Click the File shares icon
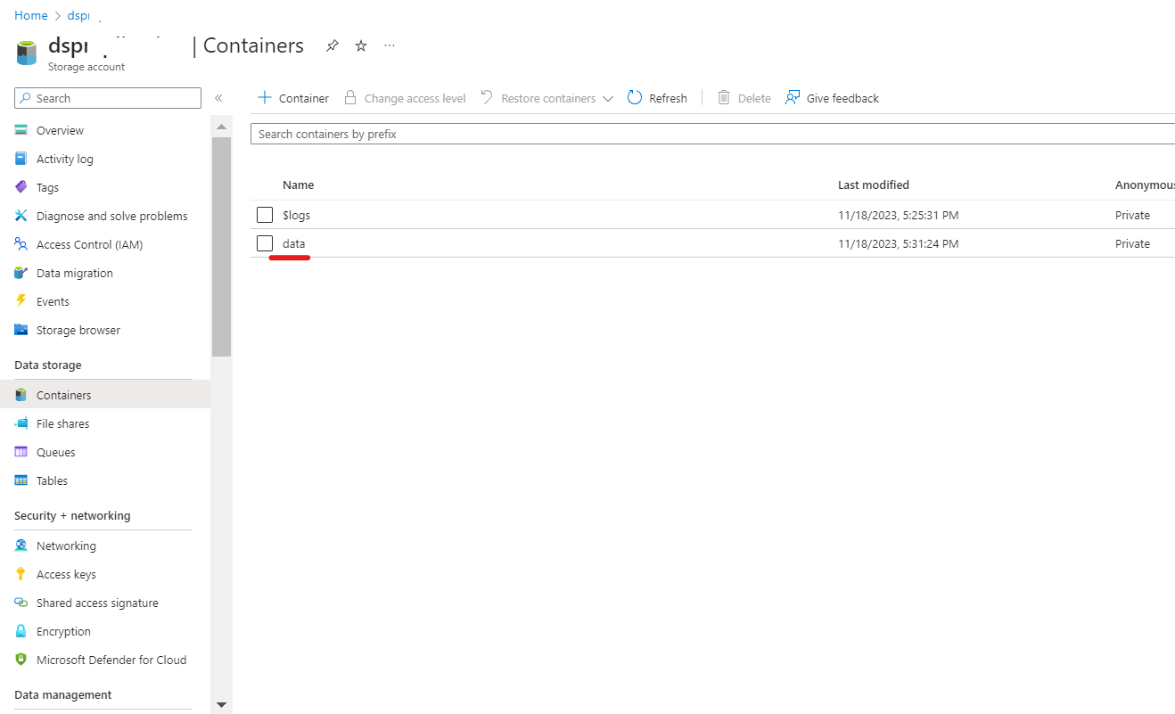 point(21,423)
